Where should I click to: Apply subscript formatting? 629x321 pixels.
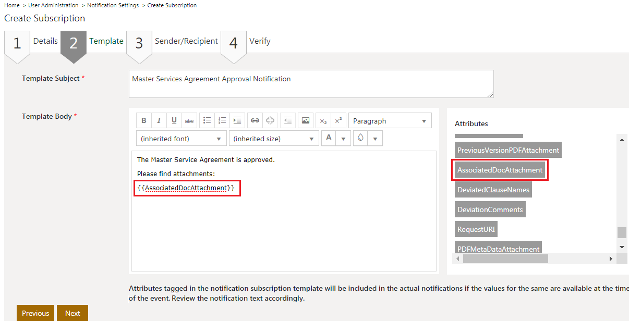[323, 120]
